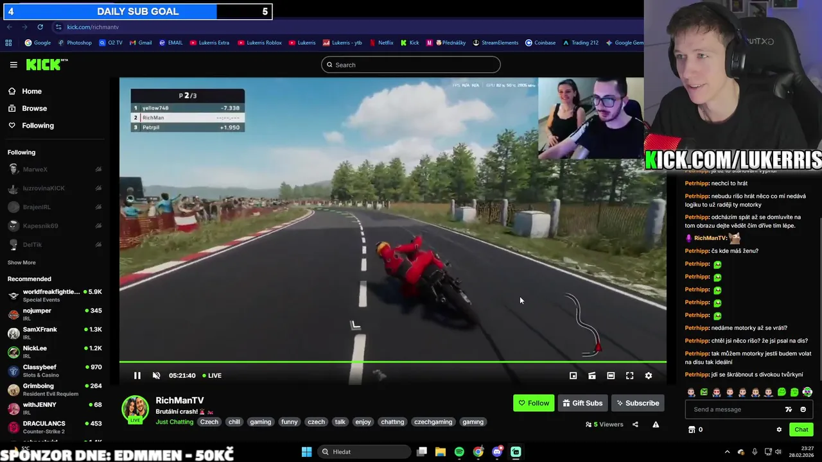Select the chill tag

point(234,422)
